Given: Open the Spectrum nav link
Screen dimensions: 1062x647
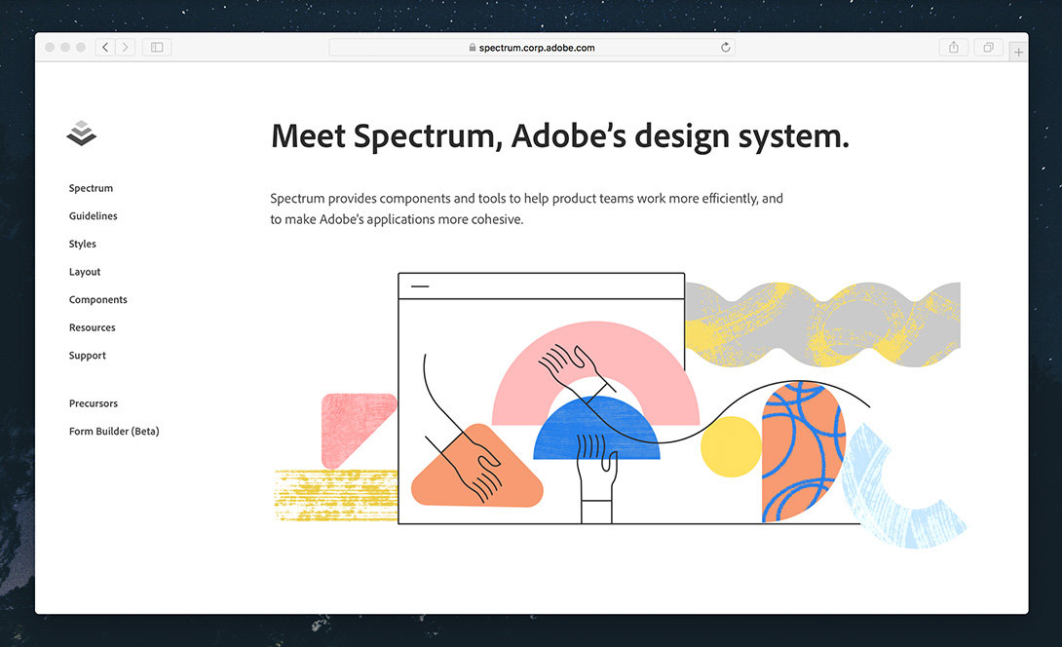Looking at the screenshot, I should pyautogui.click(x=91, y=188).
